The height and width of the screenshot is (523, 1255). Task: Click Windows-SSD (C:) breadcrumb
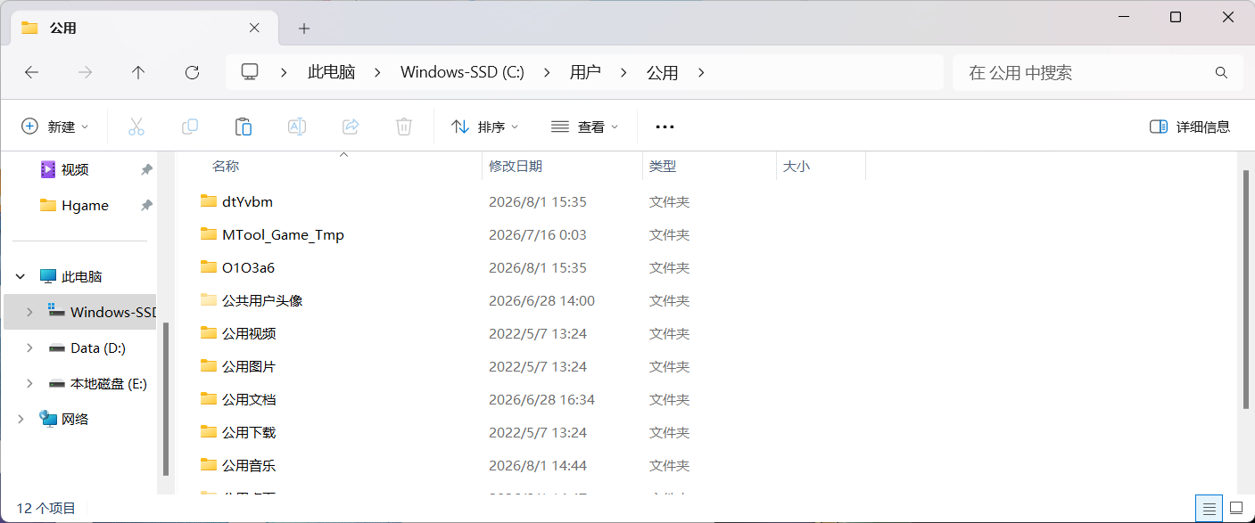point(462,73)
